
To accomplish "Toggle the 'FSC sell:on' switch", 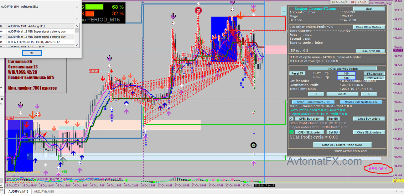I will click(x=375, y=78).
